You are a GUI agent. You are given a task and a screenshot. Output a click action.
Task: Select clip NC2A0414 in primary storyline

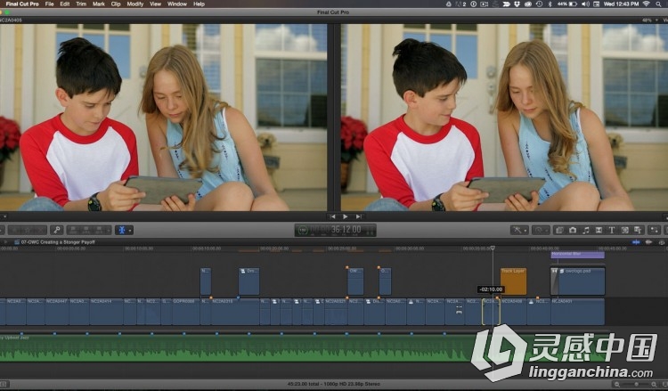[x=106, y=312]
